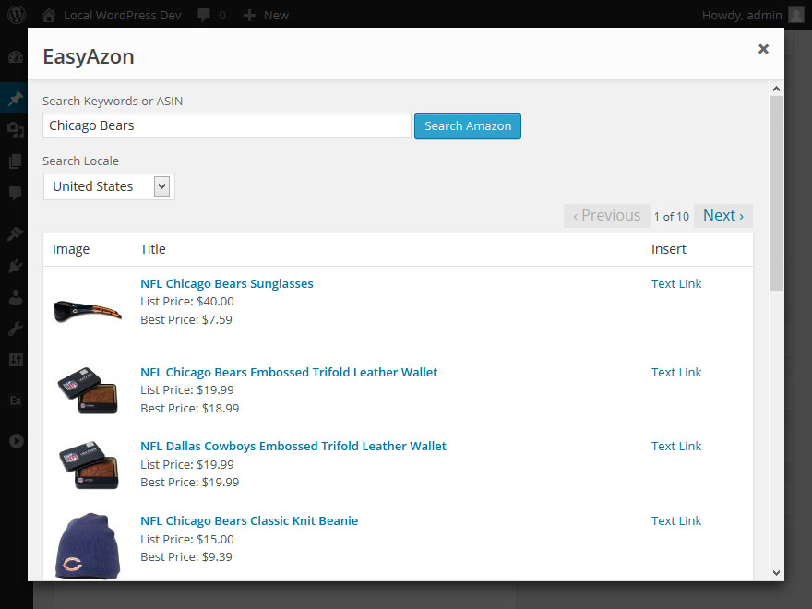Click 'Best Price: $7.59' text
This screenshot has width=812, height=609.
186,319
